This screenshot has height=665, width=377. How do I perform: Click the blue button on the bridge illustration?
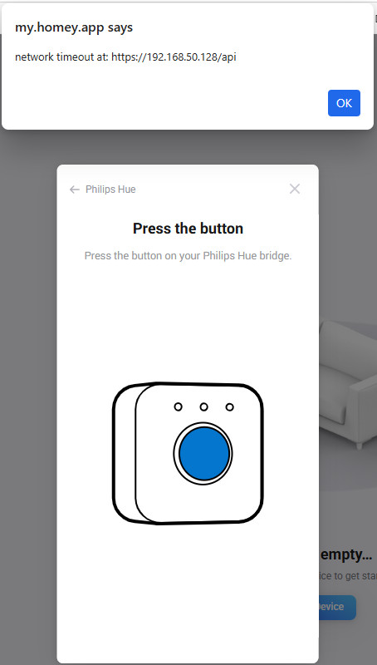tap(204, 453)
